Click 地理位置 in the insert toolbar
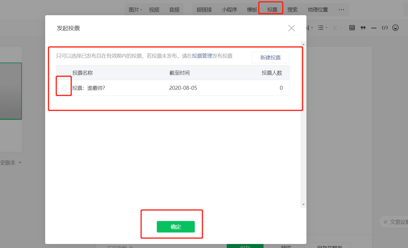Image resolution: width=408 pixels, height=248 pixels. click(318, 10)
